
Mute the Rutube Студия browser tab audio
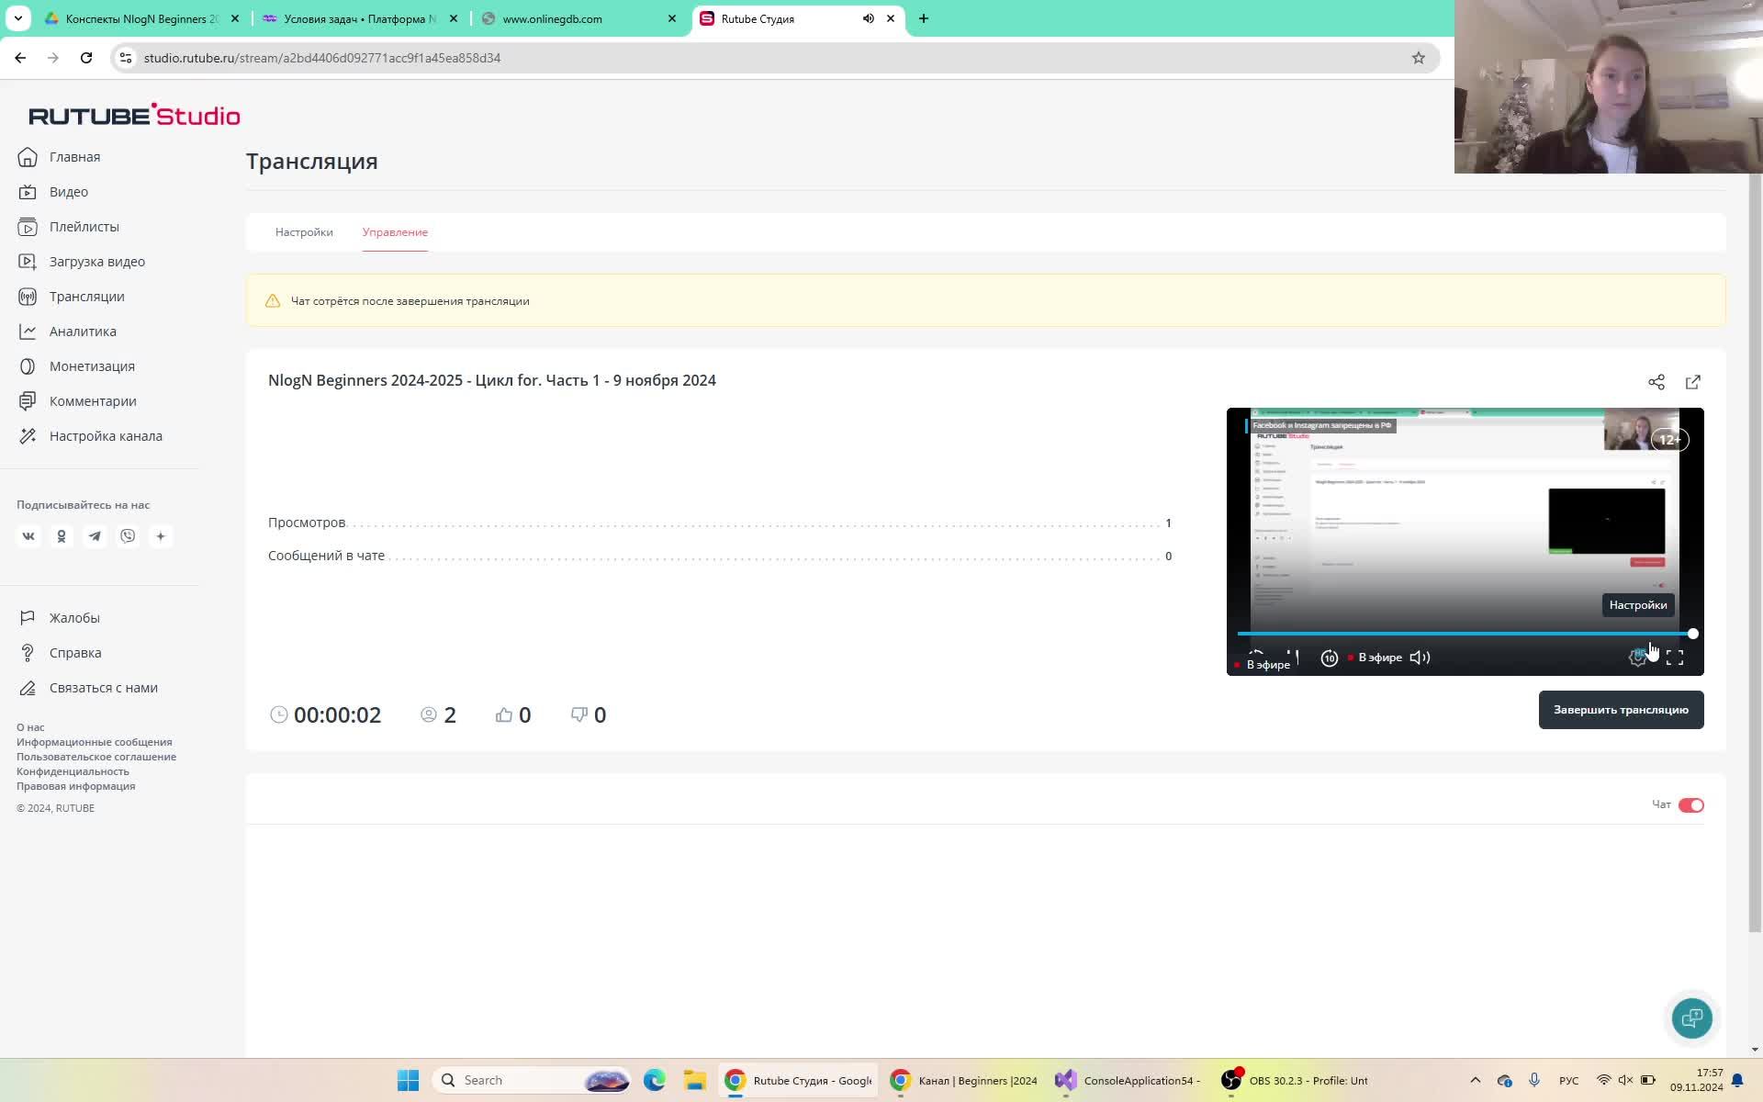pos(868,18)
